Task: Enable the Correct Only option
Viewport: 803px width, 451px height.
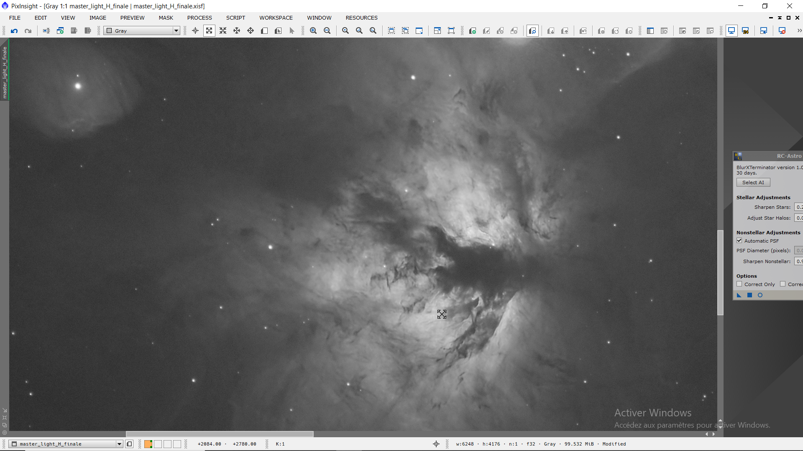Action: tap(739, 284)
